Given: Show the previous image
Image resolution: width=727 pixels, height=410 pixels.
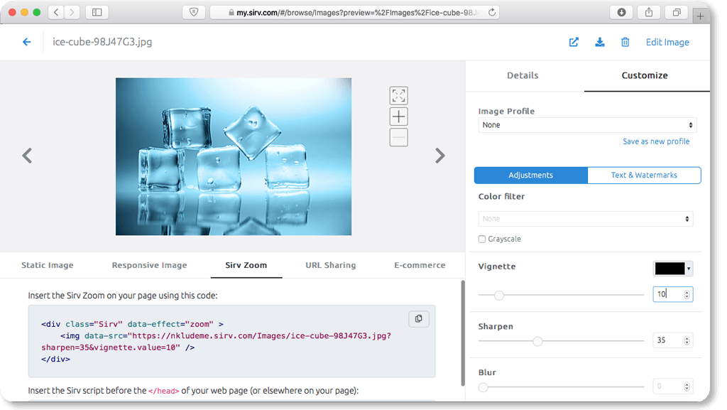Looking at the screenshot, I should [x=27, y=156].
